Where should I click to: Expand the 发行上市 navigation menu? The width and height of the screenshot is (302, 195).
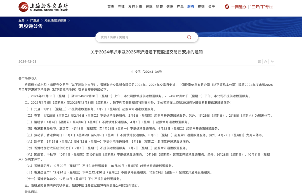135,7
